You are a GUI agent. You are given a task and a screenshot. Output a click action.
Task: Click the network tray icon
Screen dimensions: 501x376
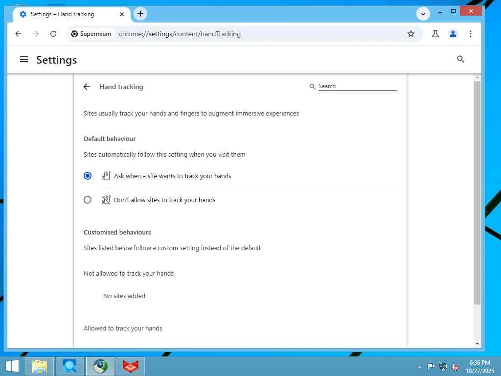443,366
